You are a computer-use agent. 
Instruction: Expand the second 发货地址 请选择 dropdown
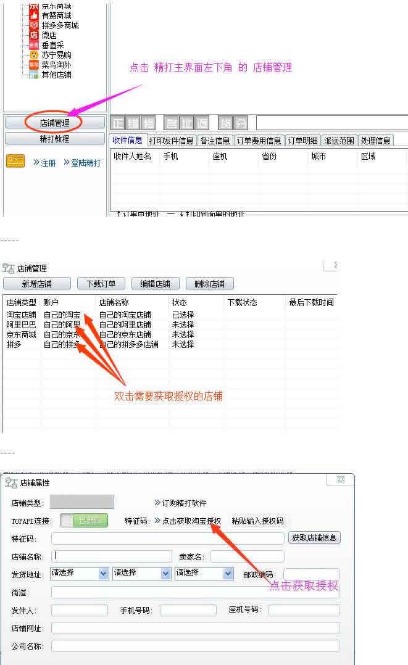[x=165, y=573]
